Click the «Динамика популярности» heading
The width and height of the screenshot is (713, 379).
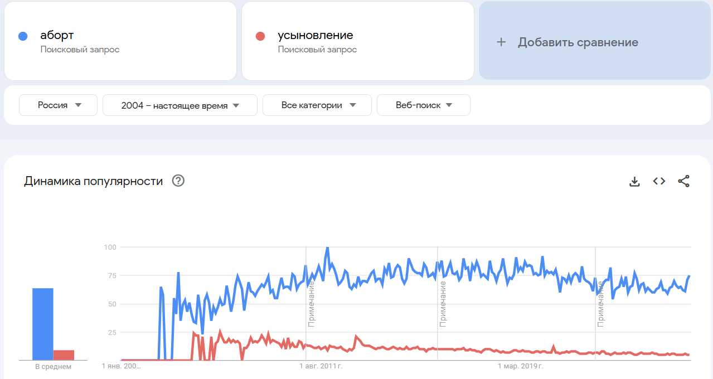pos(94,181)
